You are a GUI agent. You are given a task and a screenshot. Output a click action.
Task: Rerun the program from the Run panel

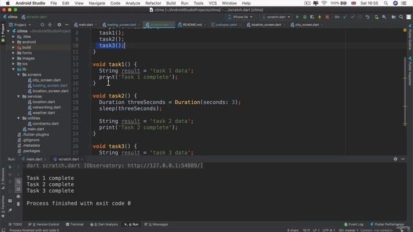pos(10,167)
